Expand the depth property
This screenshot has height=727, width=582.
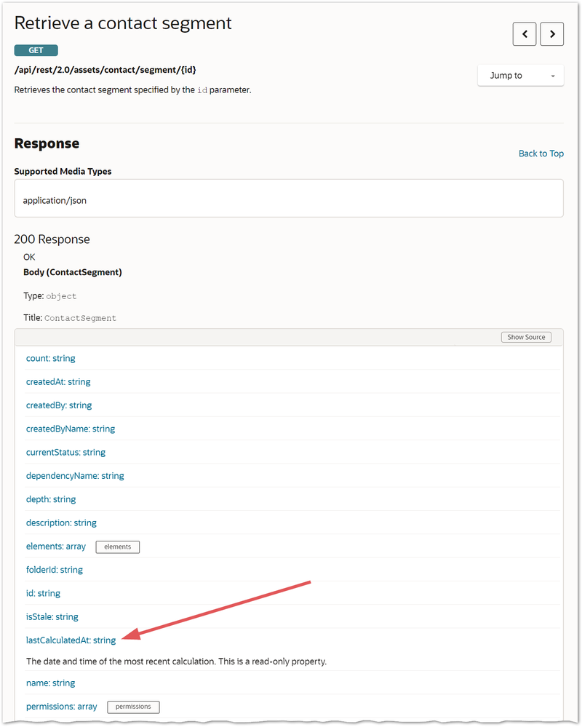[x=51, y=499]
